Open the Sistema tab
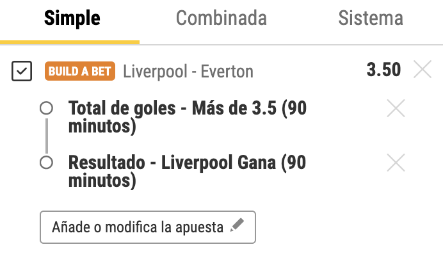Viewport: 443px width, 256px height. coord(371,19)
